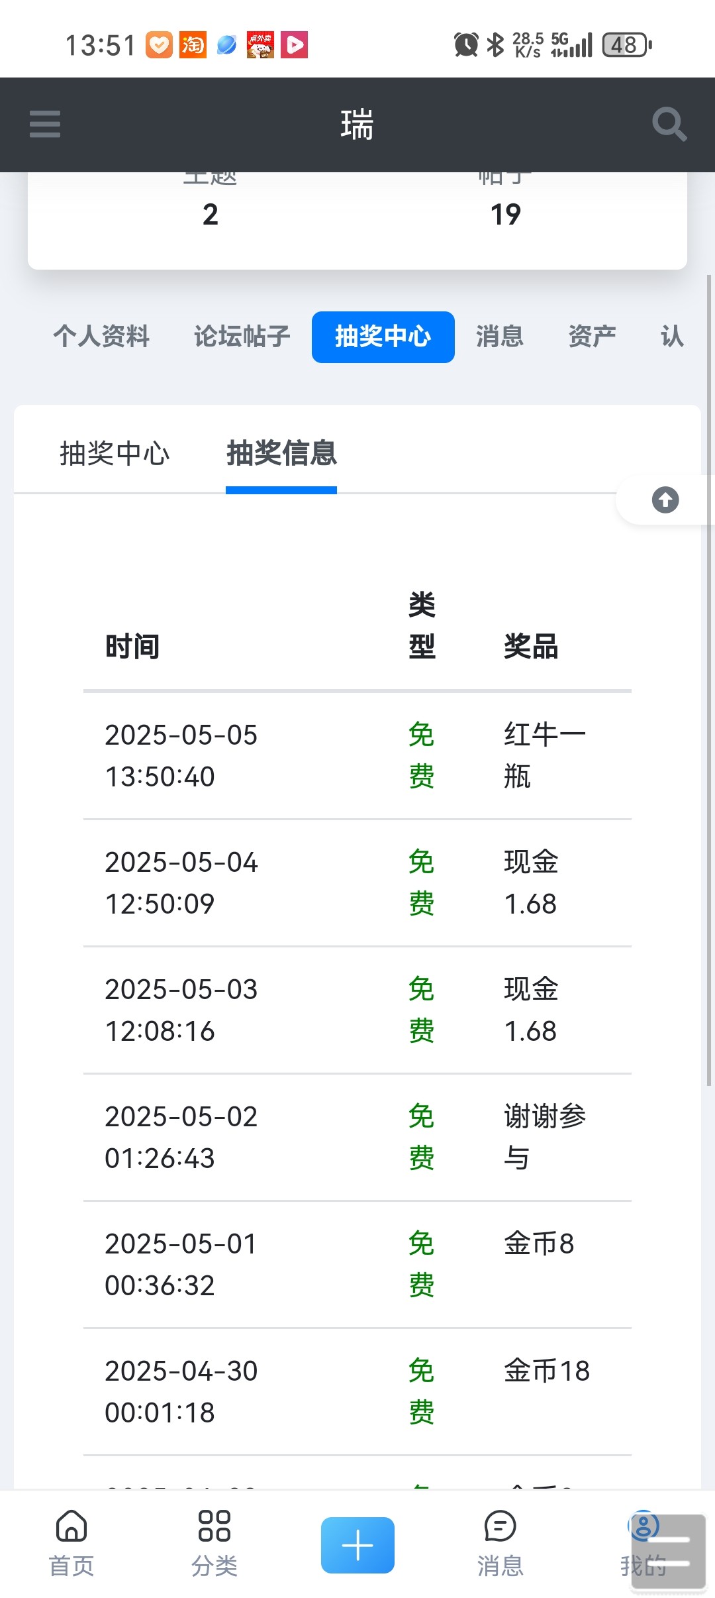Image resolution: width=715 pixels, height=1598 pixels.
Task: Switch to 论坛帖子 tab
Action: click(x=242, y=337)
